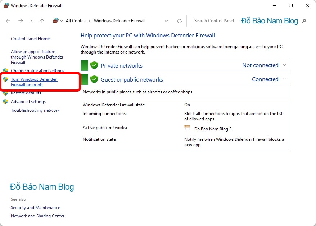This screenshot has width=316, height=226.
Task: Click the Connected status text
Action: coord(265,79)
